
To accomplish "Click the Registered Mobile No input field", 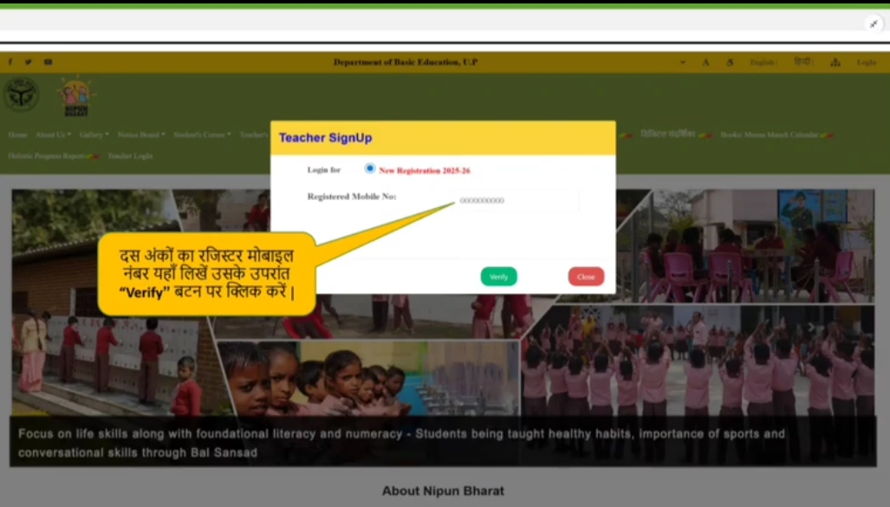I will 516,200.
